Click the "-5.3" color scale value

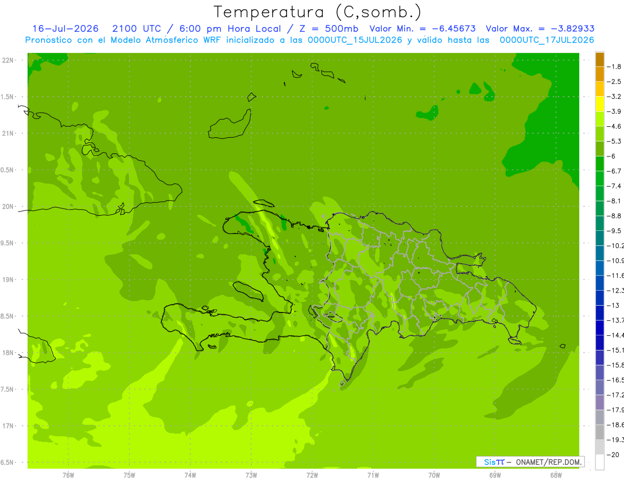pyautogui.click(x=614, y=141)
